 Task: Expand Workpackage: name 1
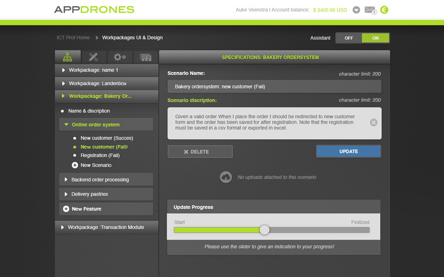click(93, 70)
